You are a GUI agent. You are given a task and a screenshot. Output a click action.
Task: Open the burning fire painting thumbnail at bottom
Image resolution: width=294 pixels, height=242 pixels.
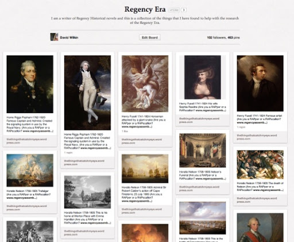[x=145, y=233]
